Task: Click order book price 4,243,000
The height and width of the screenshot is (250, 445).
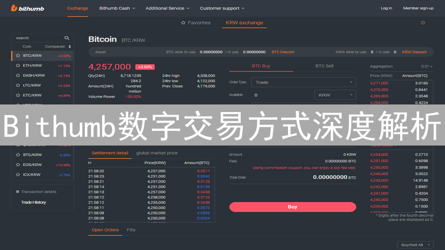Action: [x=379, y=180]
